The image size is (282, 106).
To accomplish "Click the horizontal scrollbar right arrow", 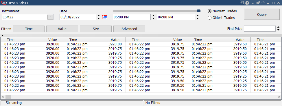I will coord(279,97).
